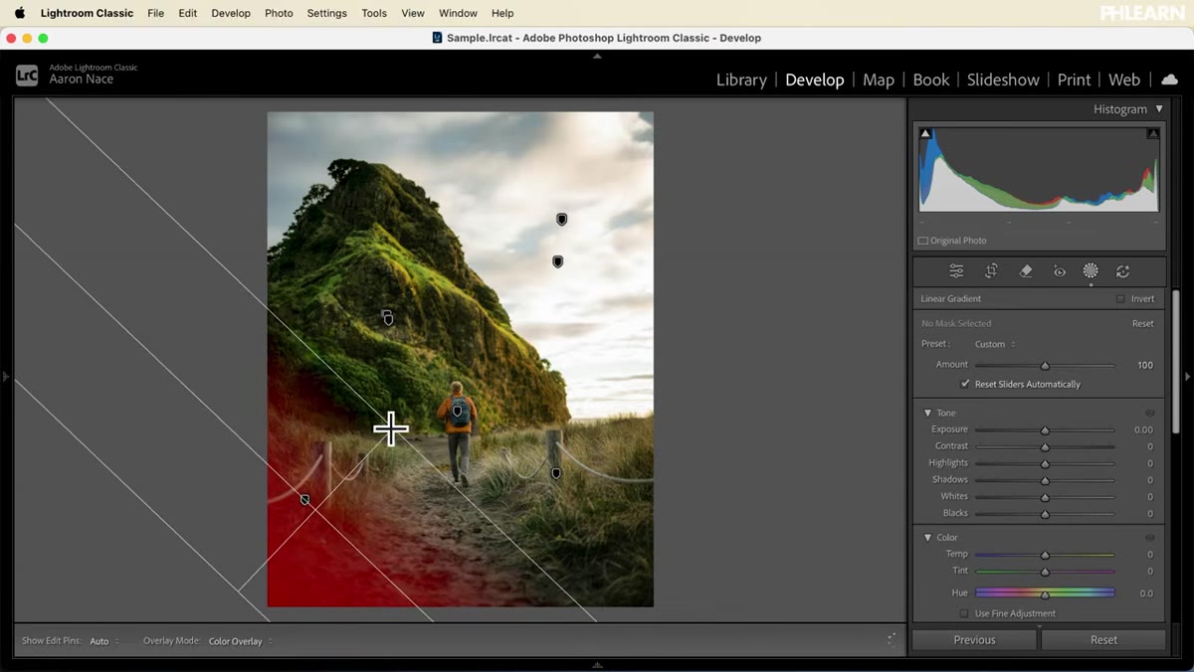Uncheck Reset Sliders Automatically
Image resolution: width=1194 pixels, height=672 pixels.
[964, 384]
